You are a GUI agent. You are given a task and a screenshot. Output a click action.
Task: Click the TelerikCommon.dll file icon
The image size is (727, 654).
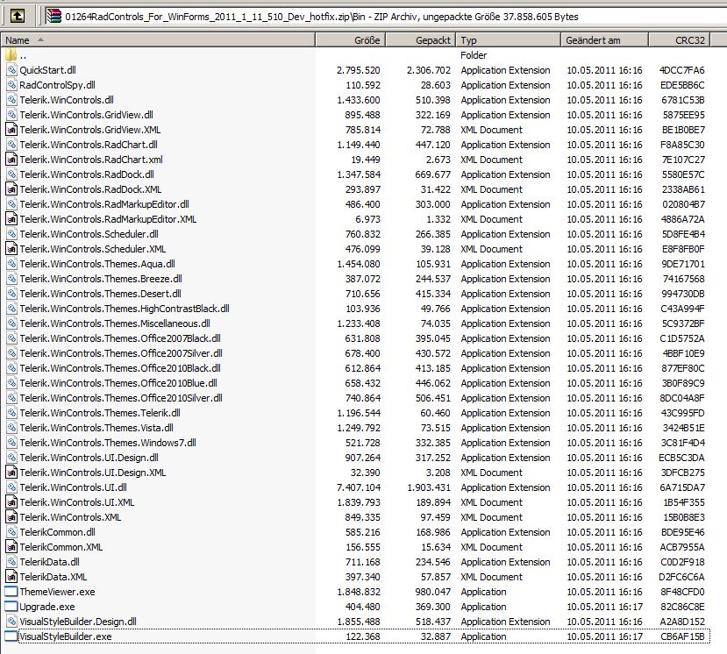click(11, 532)
